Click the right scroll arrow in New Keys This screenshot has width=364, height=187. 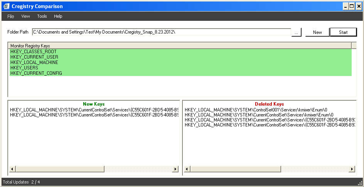tap(175, 169)
